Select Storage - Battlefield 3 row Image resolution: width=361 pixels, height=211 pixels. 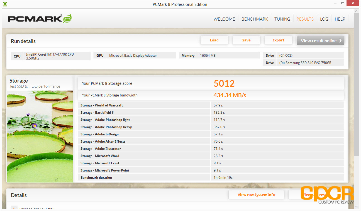(211, 113)
